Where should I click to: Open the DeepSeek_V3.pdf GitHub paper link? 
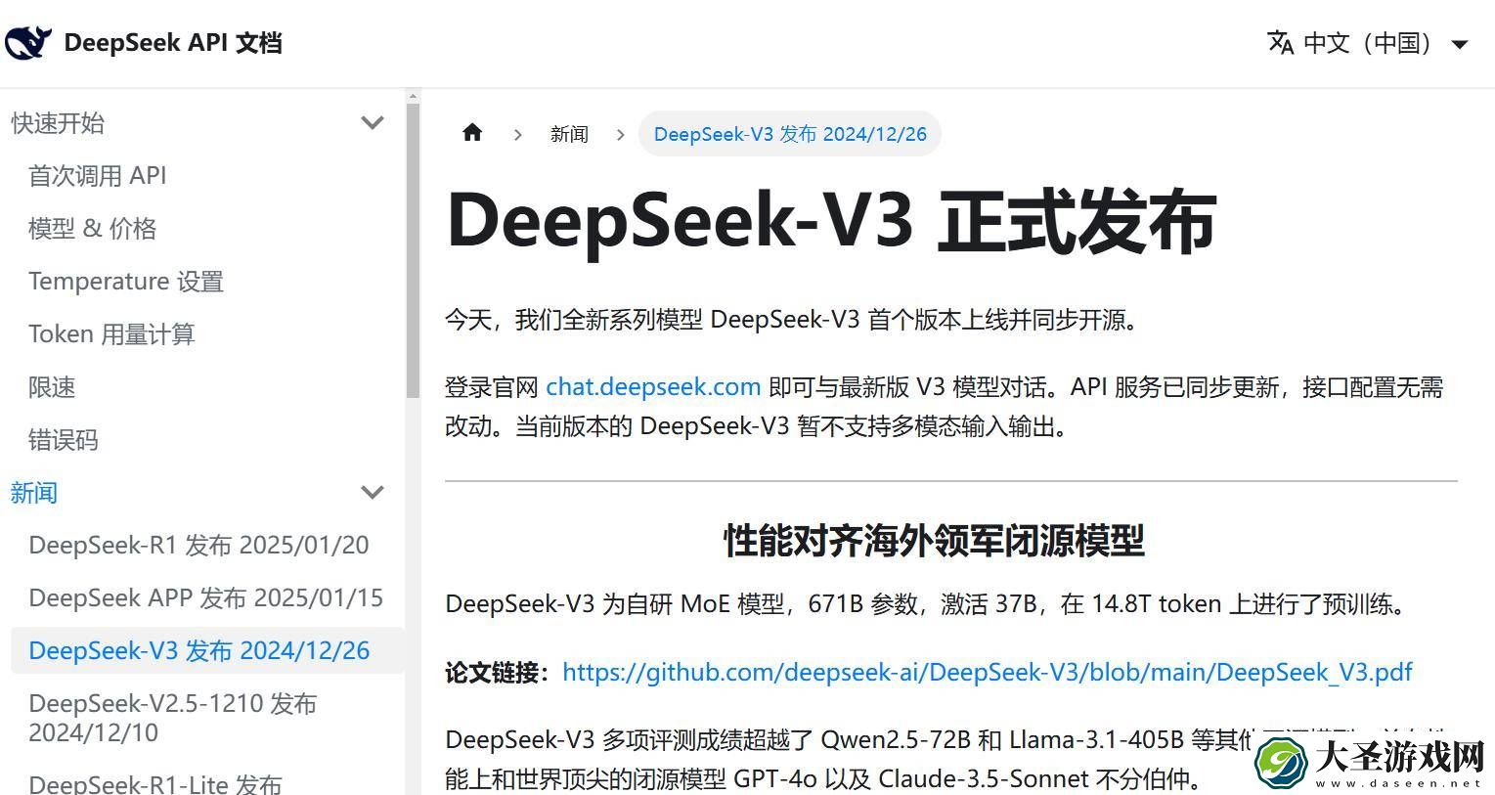(988, 672)
